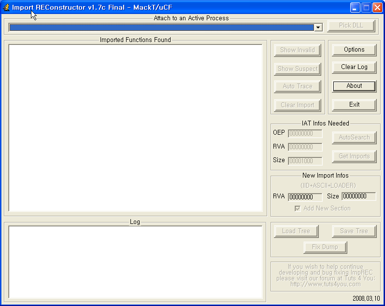Click the Load Tree button
The width and height of the screenshot is (385, 306).
[x=296, y=231]
